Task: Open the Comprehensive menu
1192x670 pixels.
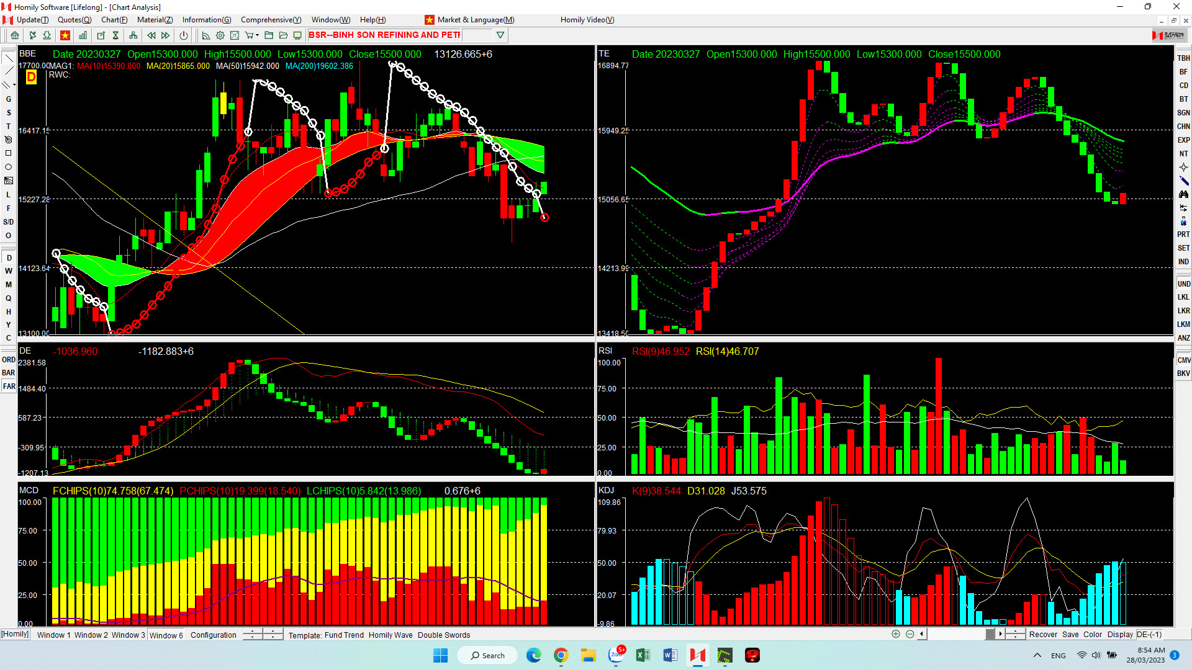Action: pos(271,20)
